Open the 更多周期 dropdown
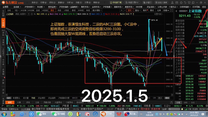 click(97, 10)
